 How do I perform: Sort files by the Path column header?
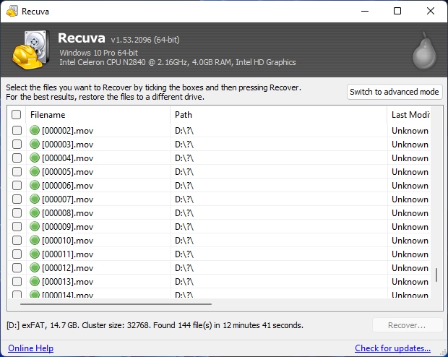point(275,115)
